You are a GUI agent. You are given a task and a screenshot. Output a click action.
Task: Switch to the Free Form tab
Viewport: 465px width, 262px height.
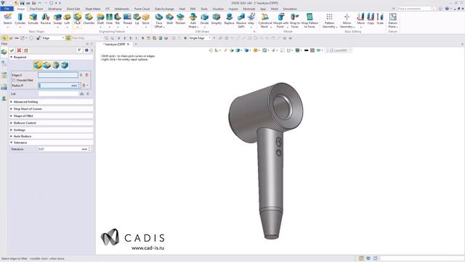click(x=36, y=9)
